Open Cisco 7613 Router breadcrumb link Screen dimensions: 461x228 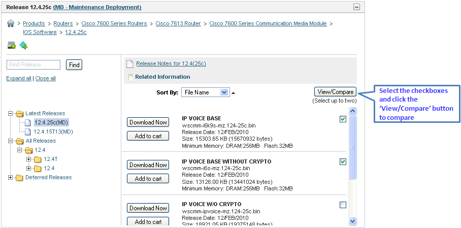(x=178, y=23)
